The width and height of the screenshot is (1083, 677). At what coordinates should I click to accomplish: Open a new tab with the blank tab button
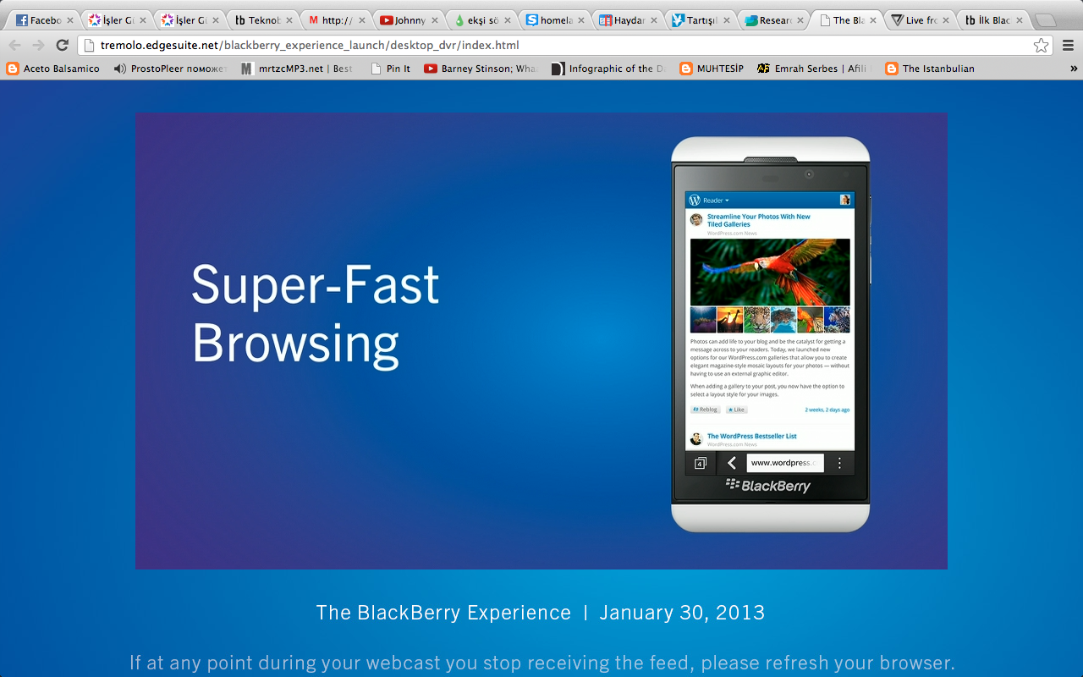[x=1045, y=20]
